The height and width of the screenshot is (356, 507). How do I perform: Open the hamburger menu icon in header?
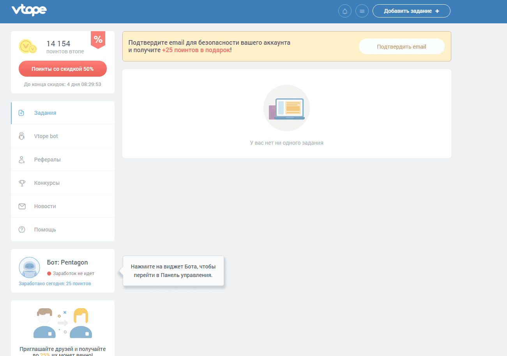click(362, 11)
